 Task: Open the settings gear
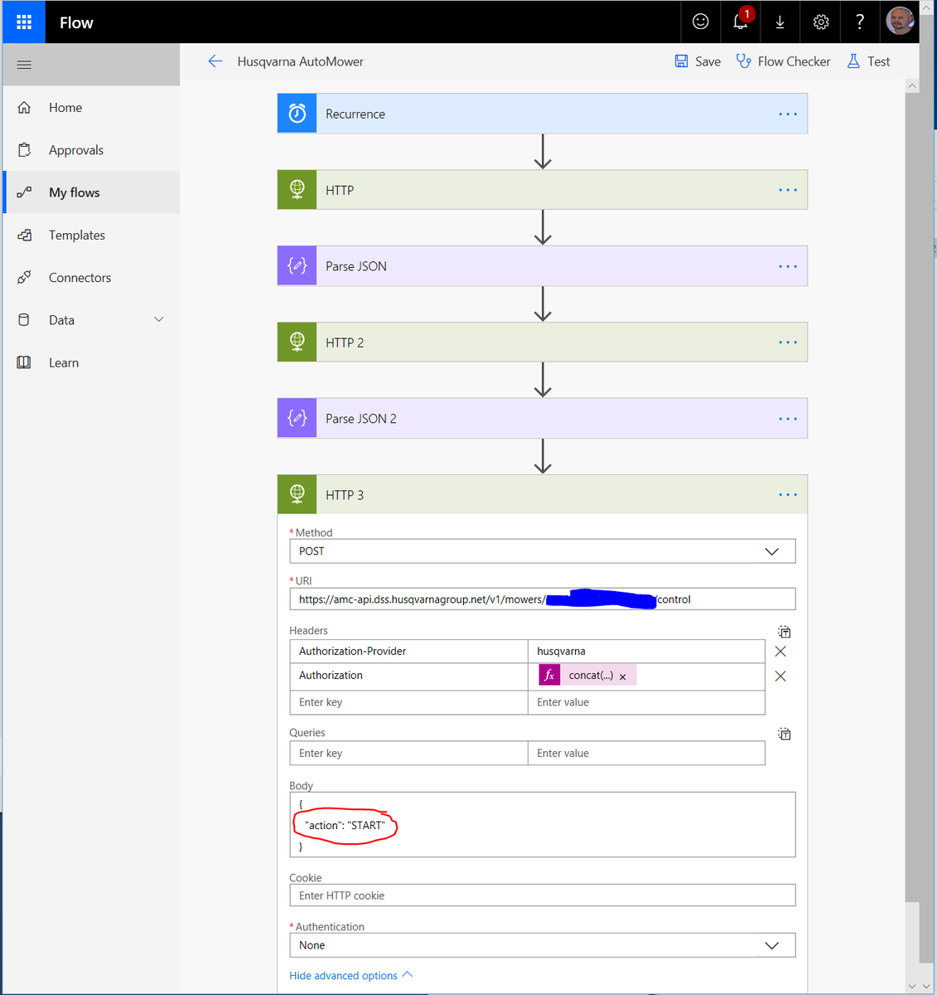click(x=820, y=22)
